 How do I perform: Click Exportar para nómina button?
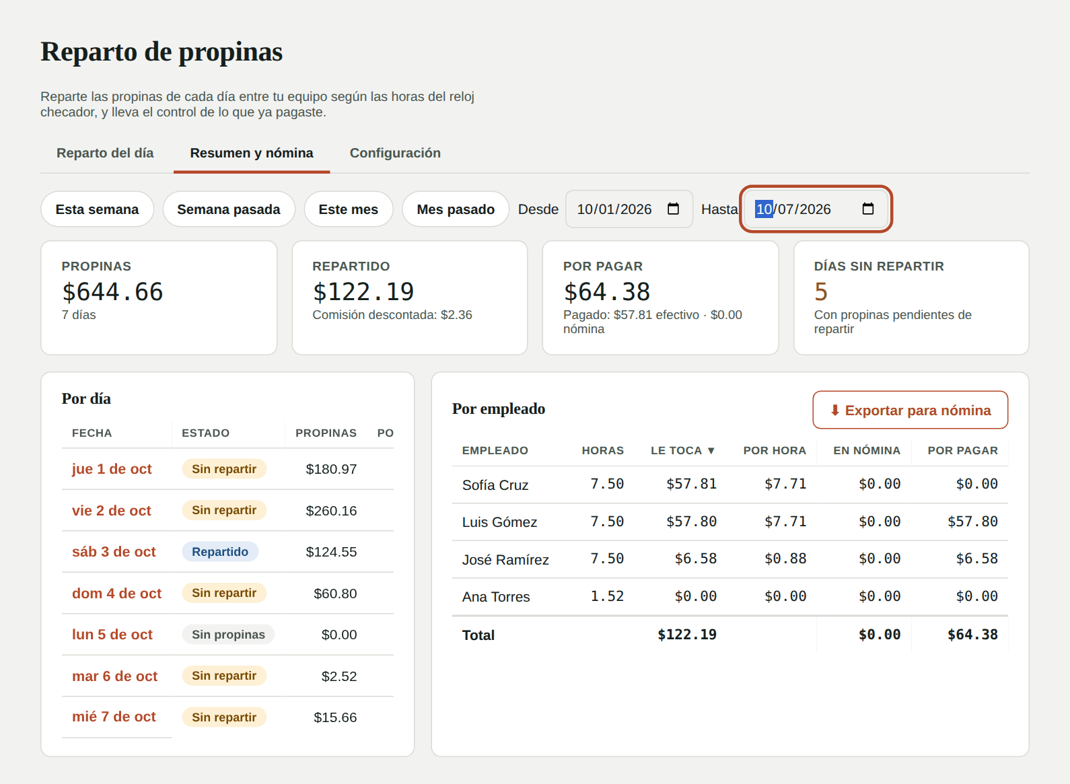[911, 410]
